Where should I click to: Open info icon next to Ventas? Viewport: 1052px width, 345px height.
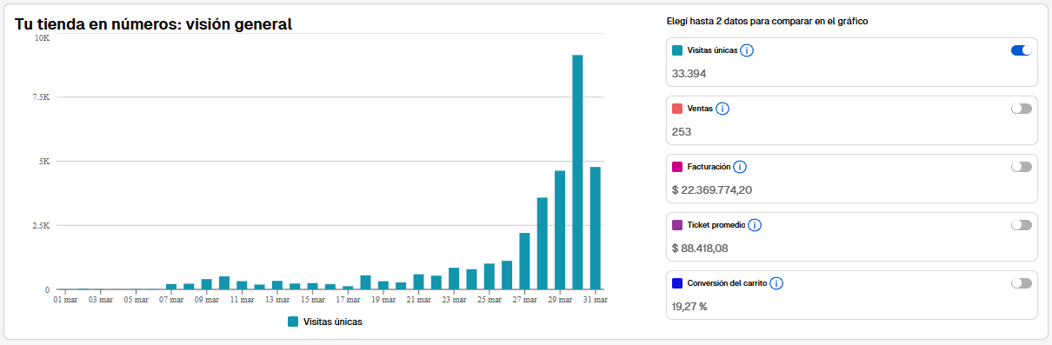click(x=722, y=109)
